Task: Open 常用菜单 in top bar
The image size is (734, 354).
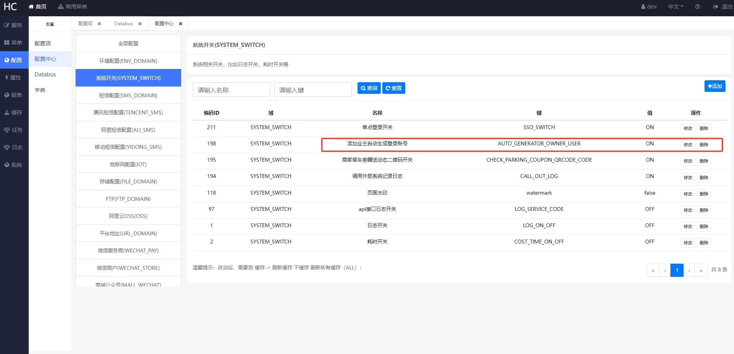Action: [x=73, y=7]
